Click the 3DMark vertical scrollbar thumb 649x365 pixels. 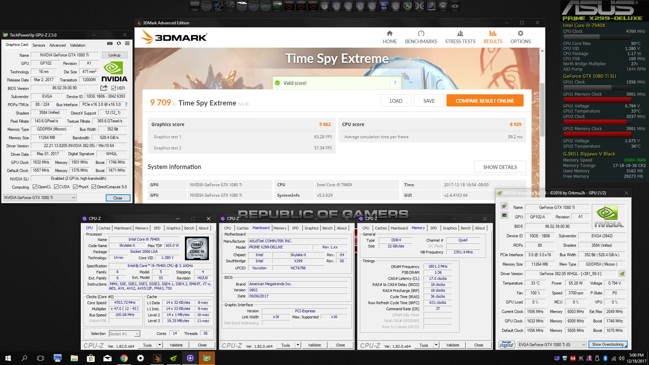[x=542, y=110]
